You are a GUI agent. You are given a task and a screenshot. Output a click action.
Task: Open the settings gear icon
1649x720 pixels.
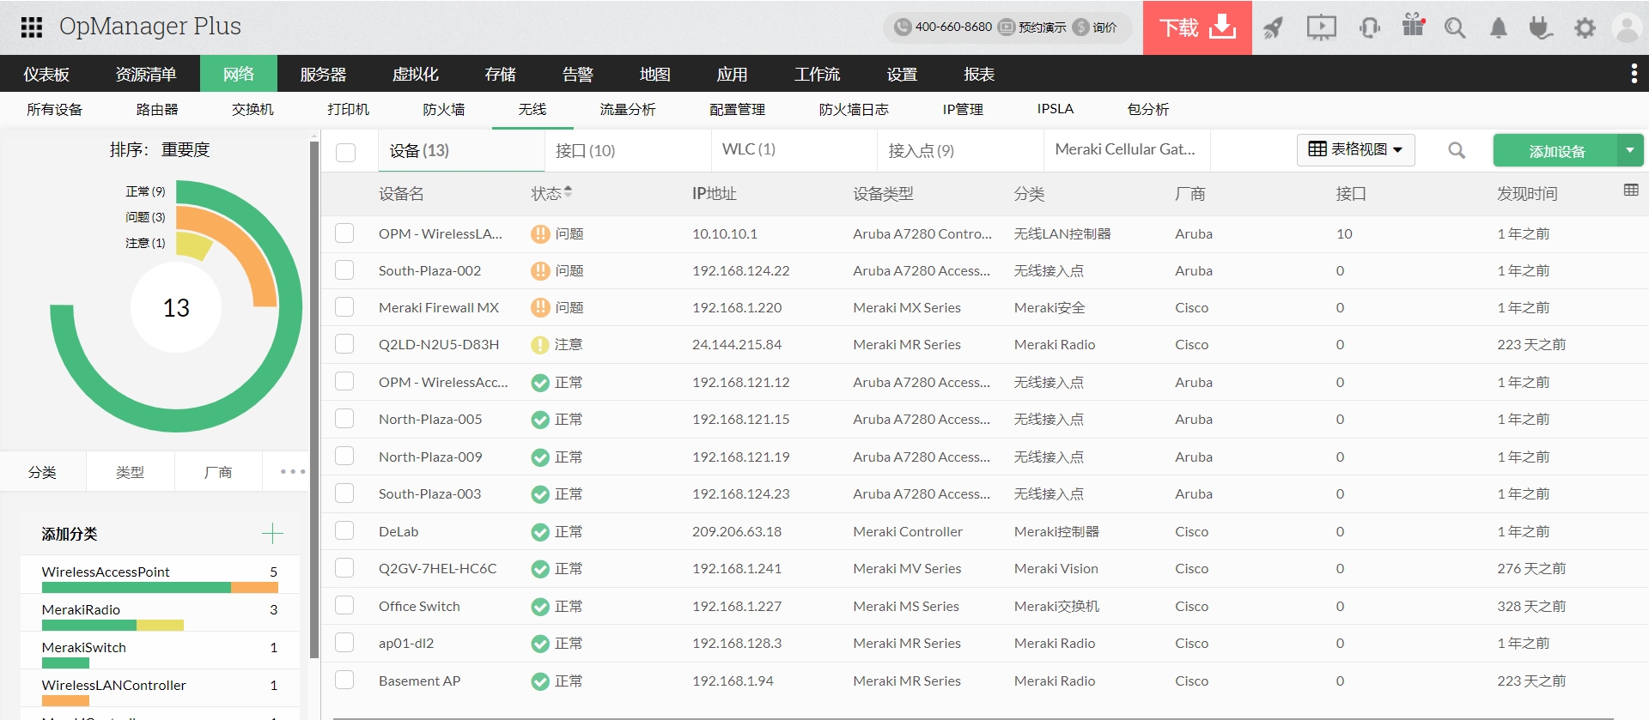tap(1585, 27)
